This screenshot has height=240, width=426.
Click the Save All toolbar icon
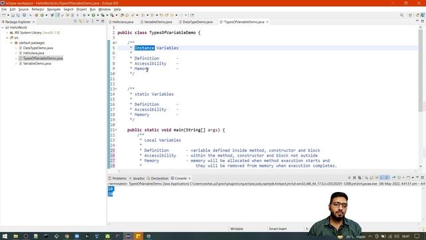18,15
